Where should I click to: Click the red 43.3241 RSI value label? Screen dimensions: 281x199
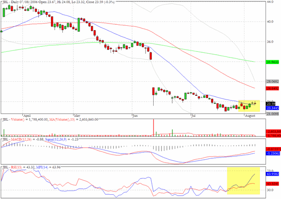coord(273,184)
